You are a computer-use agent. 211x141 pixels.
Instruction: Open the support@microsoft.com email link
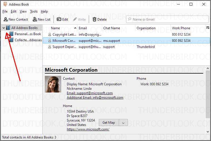click(x=90, y=93)
